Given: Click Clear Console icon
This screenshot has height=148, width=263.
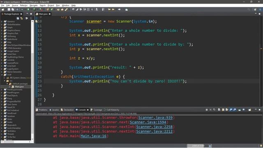Looking at the screenshot, I should [x=219, y=110].
